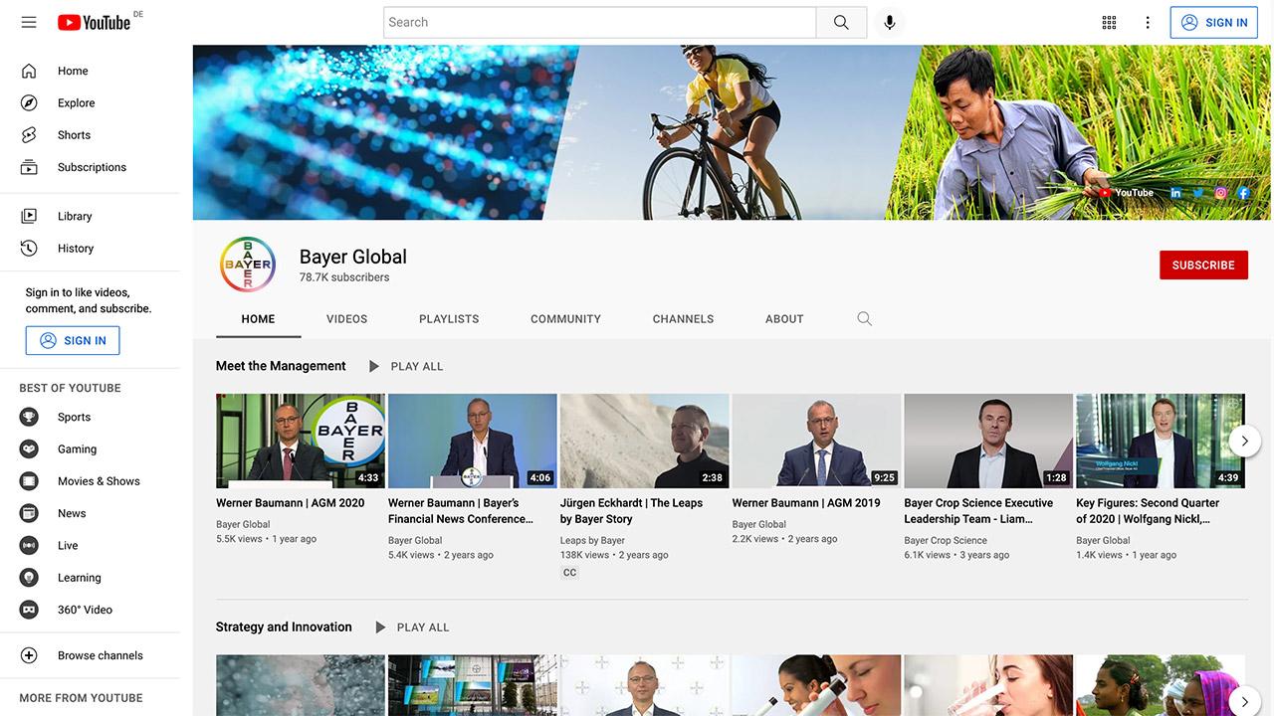The height and width of the screenshot is (716, 1274).
Task: Open the hamburger guide menu
Action: pyautogui.click(x=29, y=22)
